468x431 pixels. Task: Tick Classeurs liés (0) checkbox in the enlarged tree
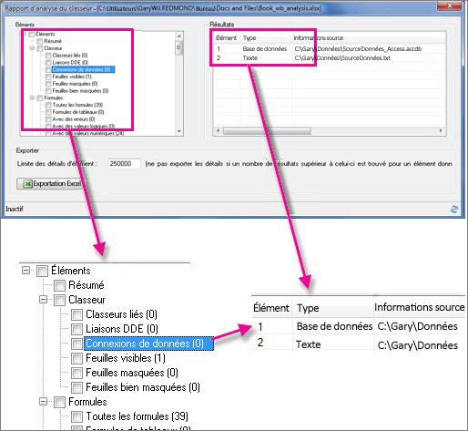point(76,314)
